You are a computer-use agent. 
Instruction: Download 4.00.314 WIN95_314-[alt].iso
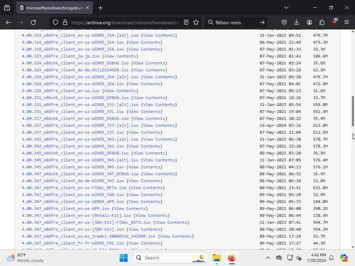[80, 35]
